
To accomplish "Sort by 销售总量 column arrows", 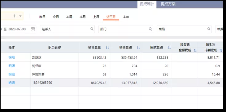I will (x=107, y=48).
